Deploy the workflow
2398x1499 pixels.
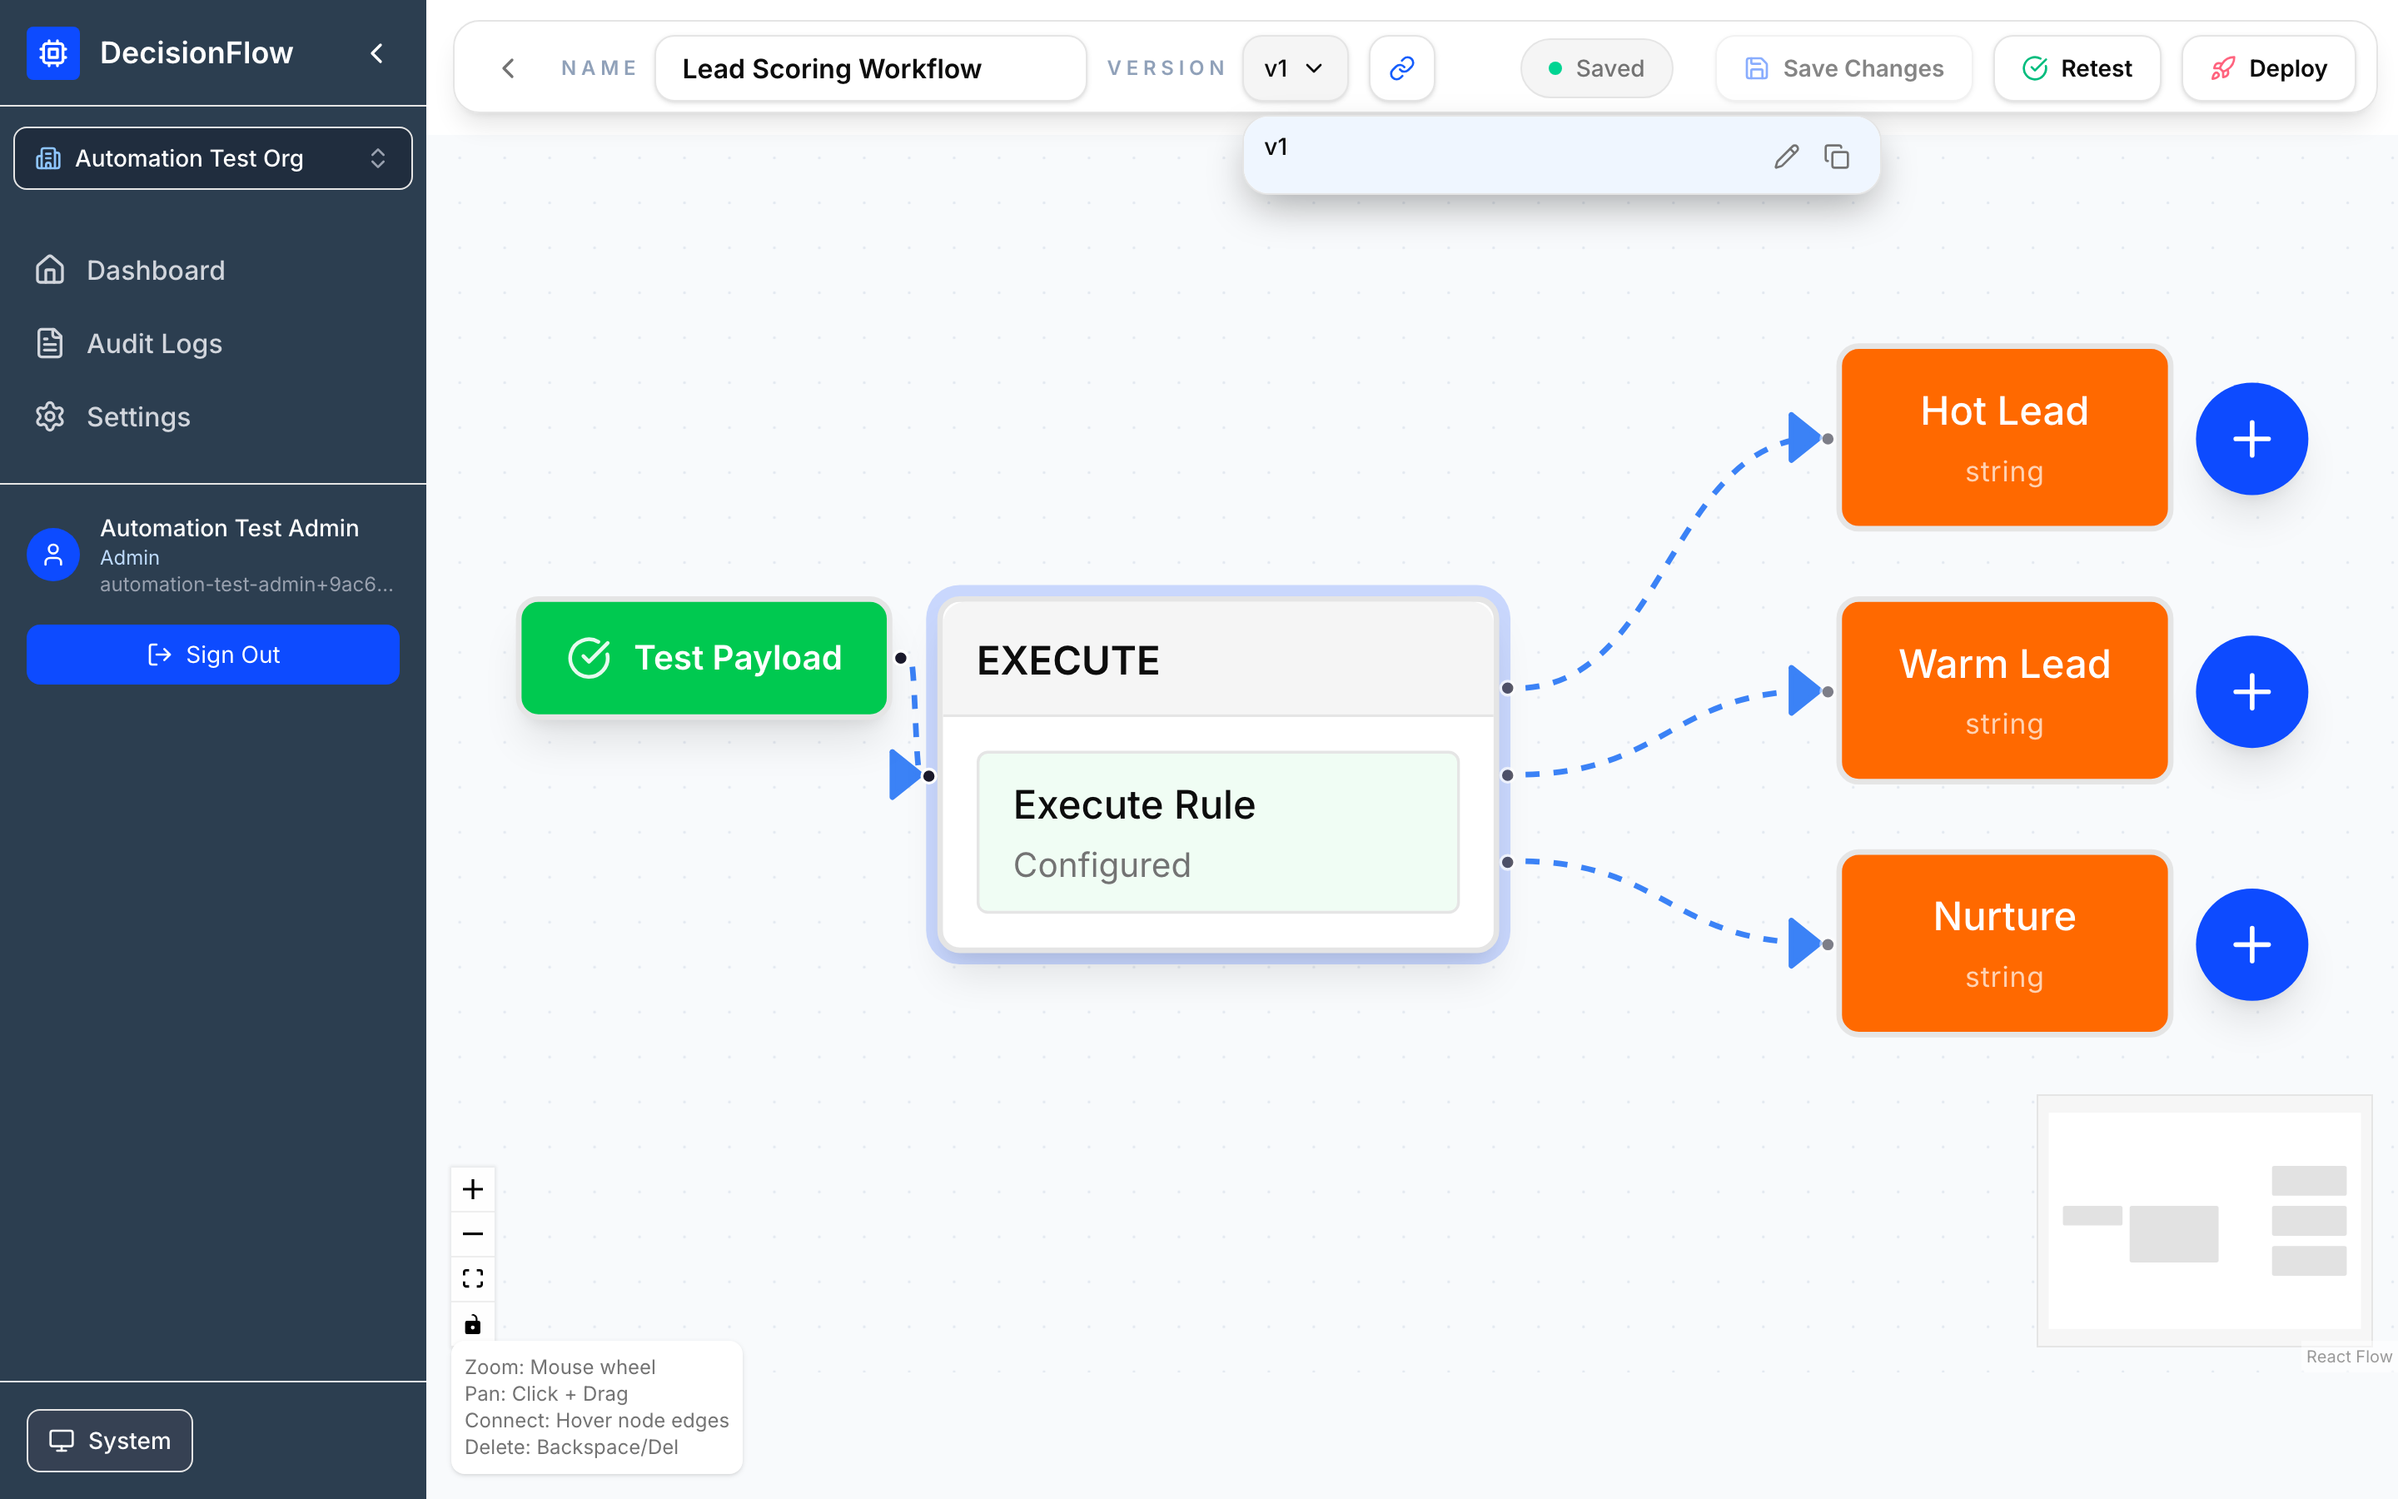pyautogui.click(x=2268, y=68)
